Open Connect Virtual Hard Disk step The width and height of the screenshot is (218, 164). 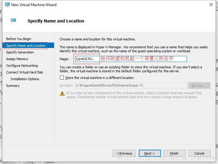click(x=25, y=72)
